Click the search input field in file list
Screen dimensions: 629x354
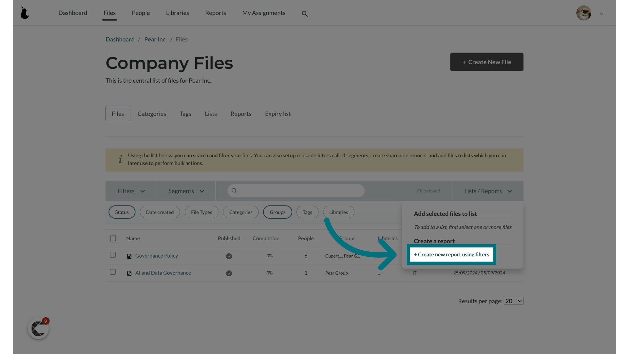296,191
